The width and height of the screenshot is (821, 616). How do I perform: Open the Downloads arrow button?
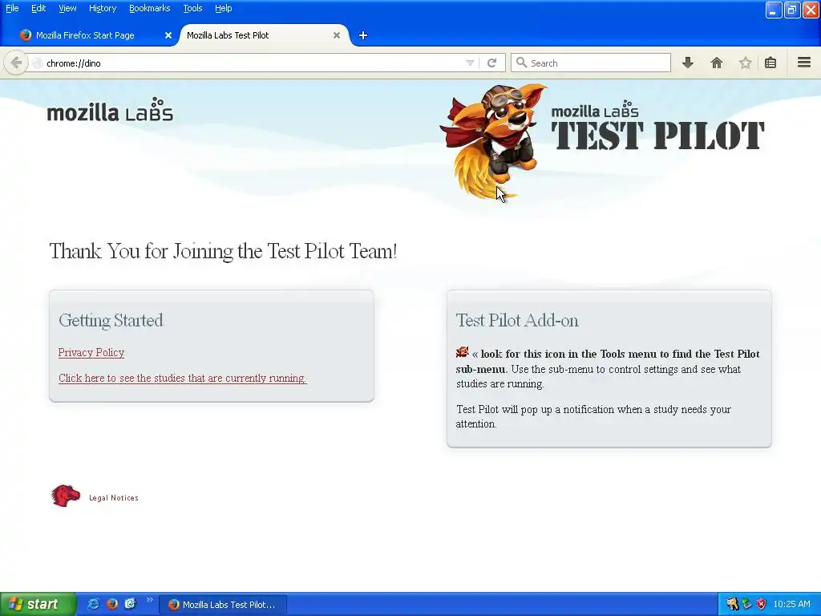pos(688,63)
